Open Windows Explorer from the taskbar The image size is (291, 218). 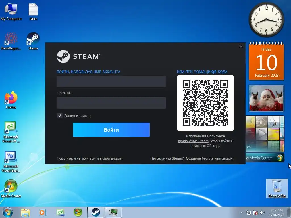(x=25, y=212)
